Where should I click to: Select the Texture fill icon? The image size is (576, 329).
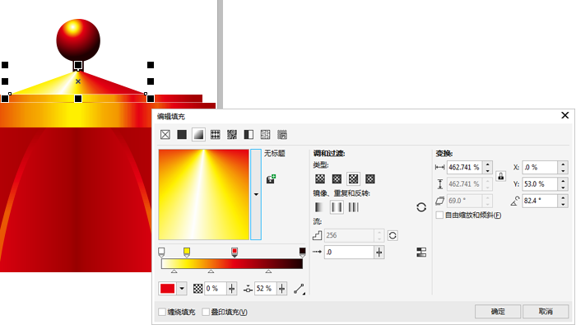click(x=265, y=135)
